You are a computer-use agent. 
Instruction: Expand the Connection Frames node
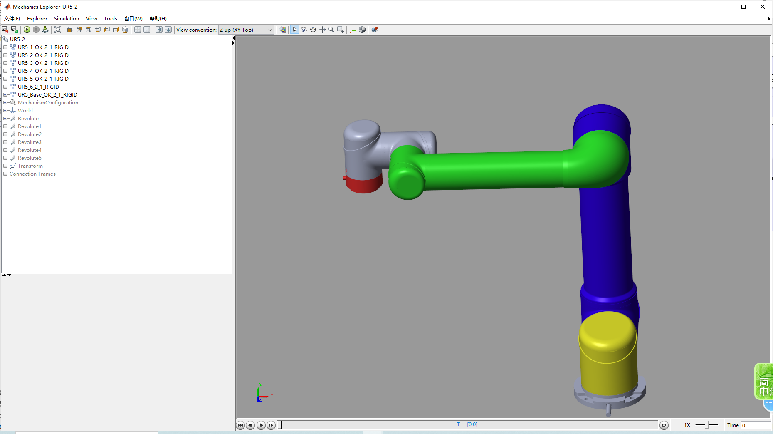click(x=5, y=174)
